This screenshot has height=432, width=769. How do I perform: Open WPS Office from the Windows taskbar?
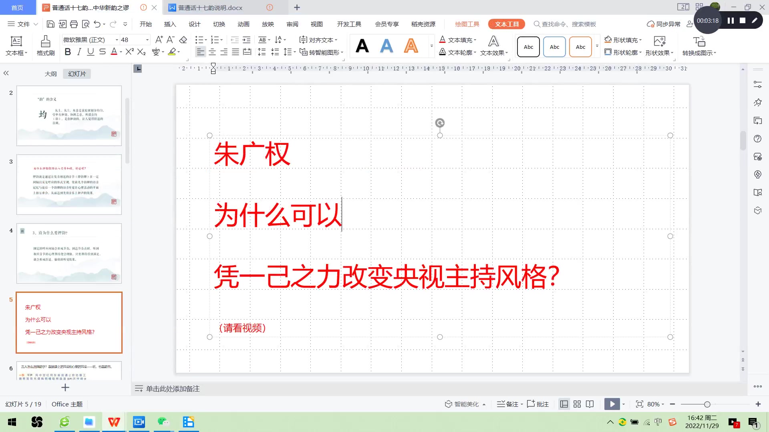pos(114,422)
